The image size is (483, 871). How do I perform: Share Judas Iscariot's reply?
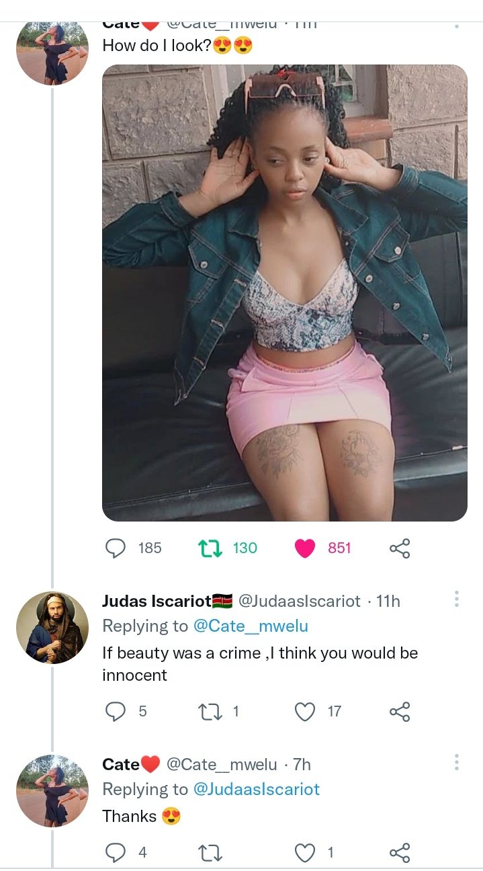400,711
